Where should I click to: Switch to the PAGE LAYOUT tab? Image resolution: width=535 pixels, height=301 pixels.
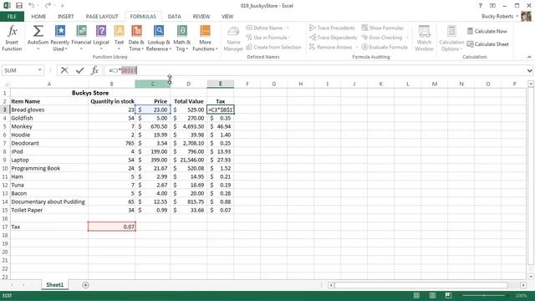[102, 17]
